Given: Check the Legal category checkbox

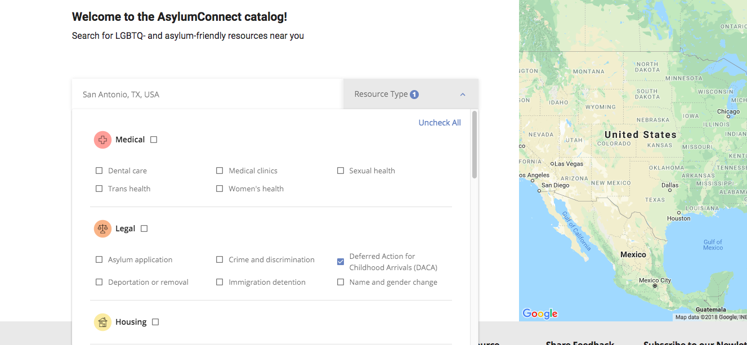Looking at the screenshot, I should coord(144,228).
